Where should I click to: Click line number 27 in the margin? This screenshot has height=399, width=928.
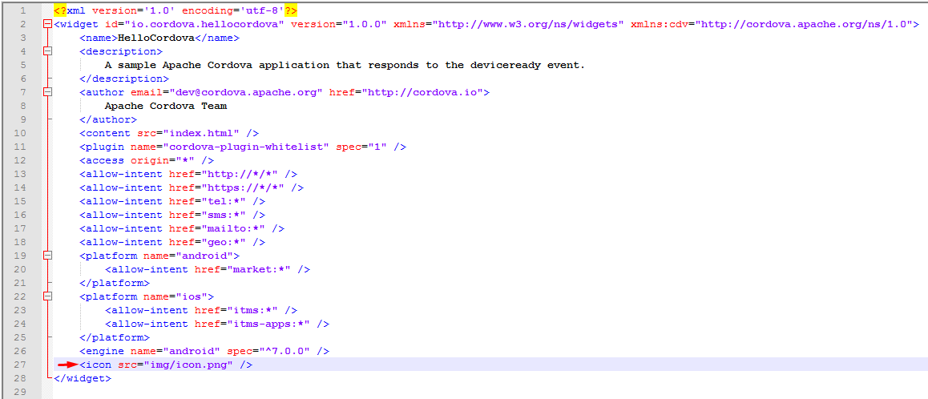point(21,365)
